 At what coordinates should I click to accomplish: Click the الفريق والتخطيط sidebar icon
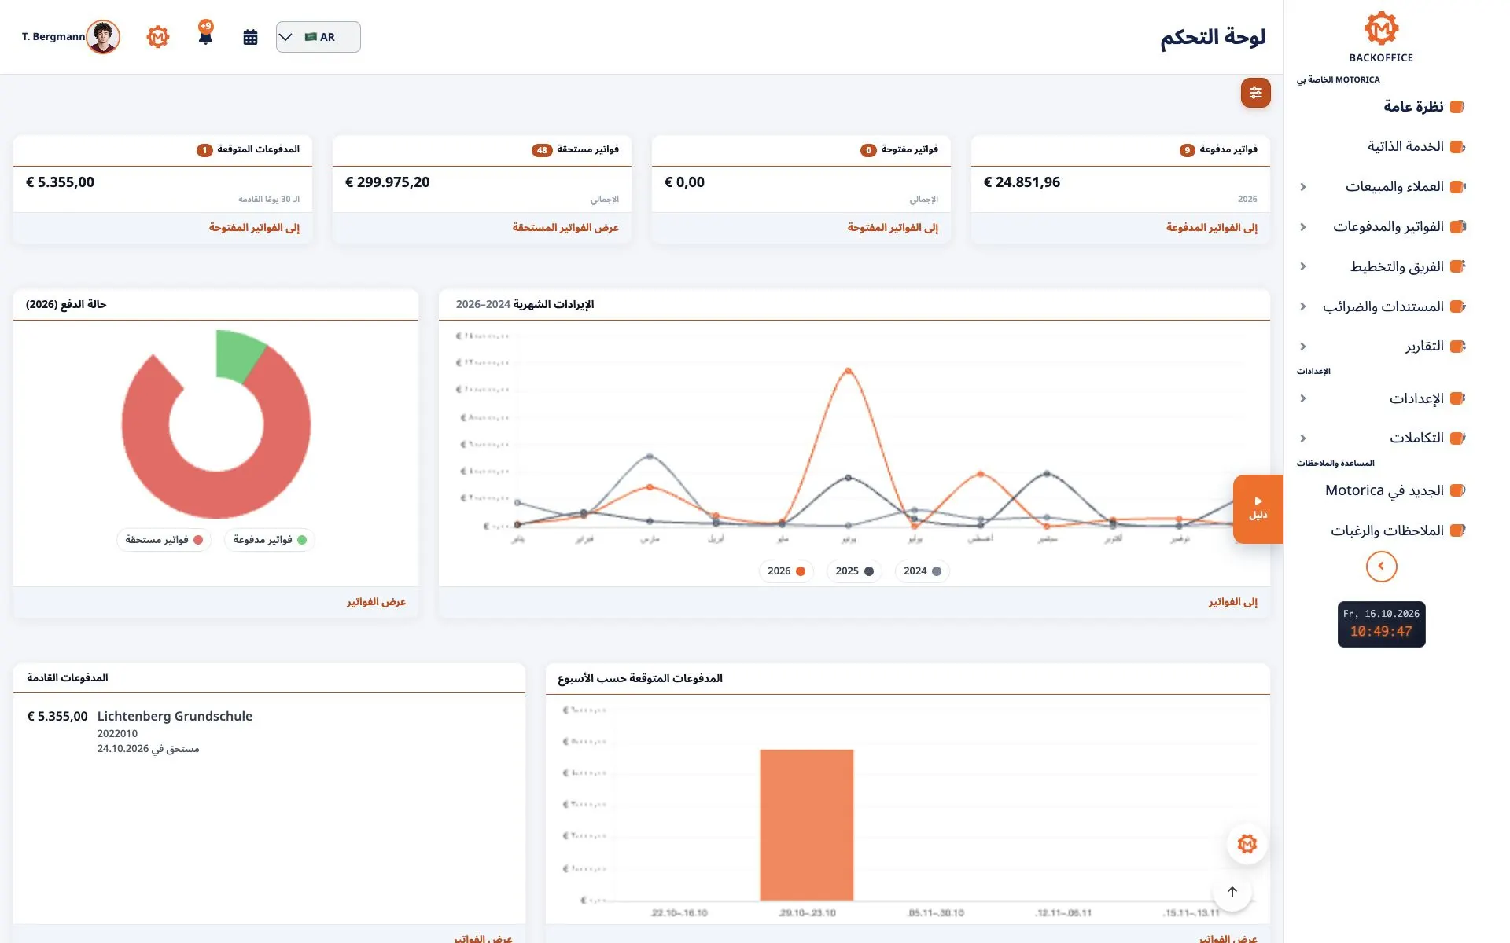(1457, 266)
